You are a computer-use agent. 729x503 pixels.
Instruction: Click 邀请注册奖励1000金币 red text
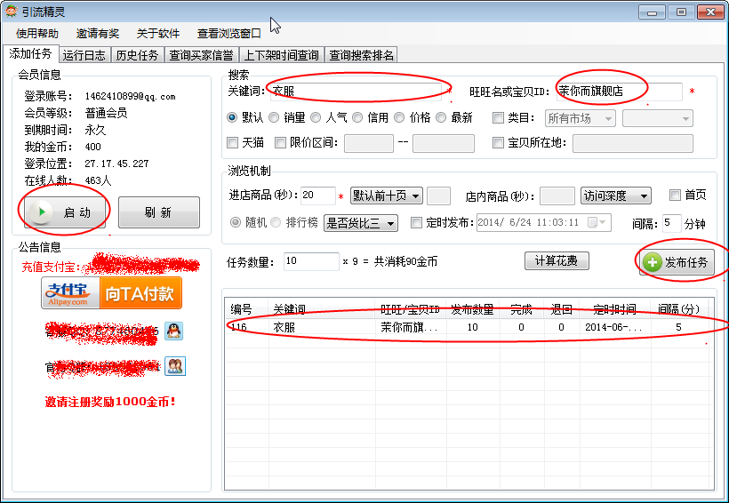(x=110, y=402)
